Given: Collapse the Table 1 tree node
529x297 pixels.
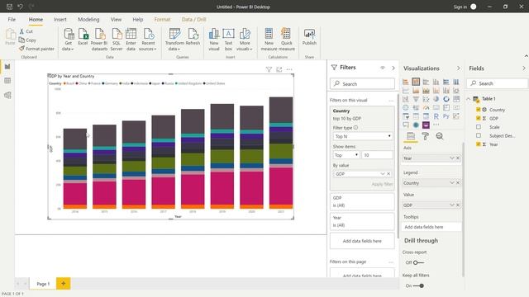Looking at the screenshot, I should 469,99.
